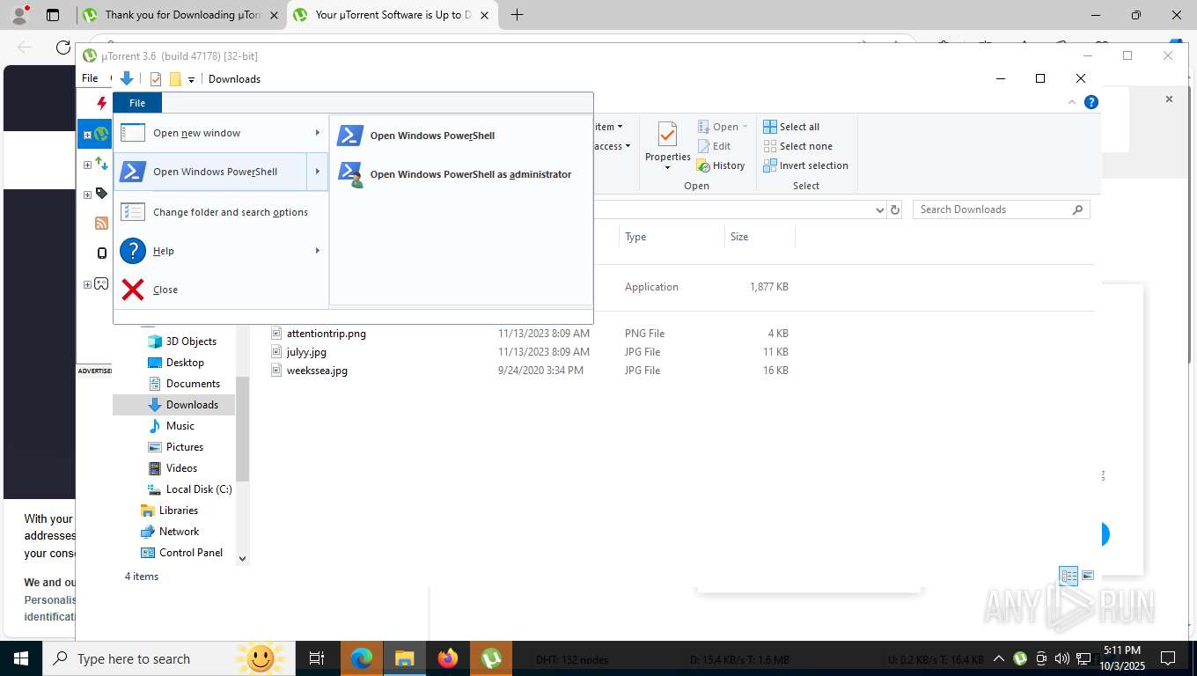Open Explorer help via blue question icon
1197x676 pixels.
(x=1091, y=102)
